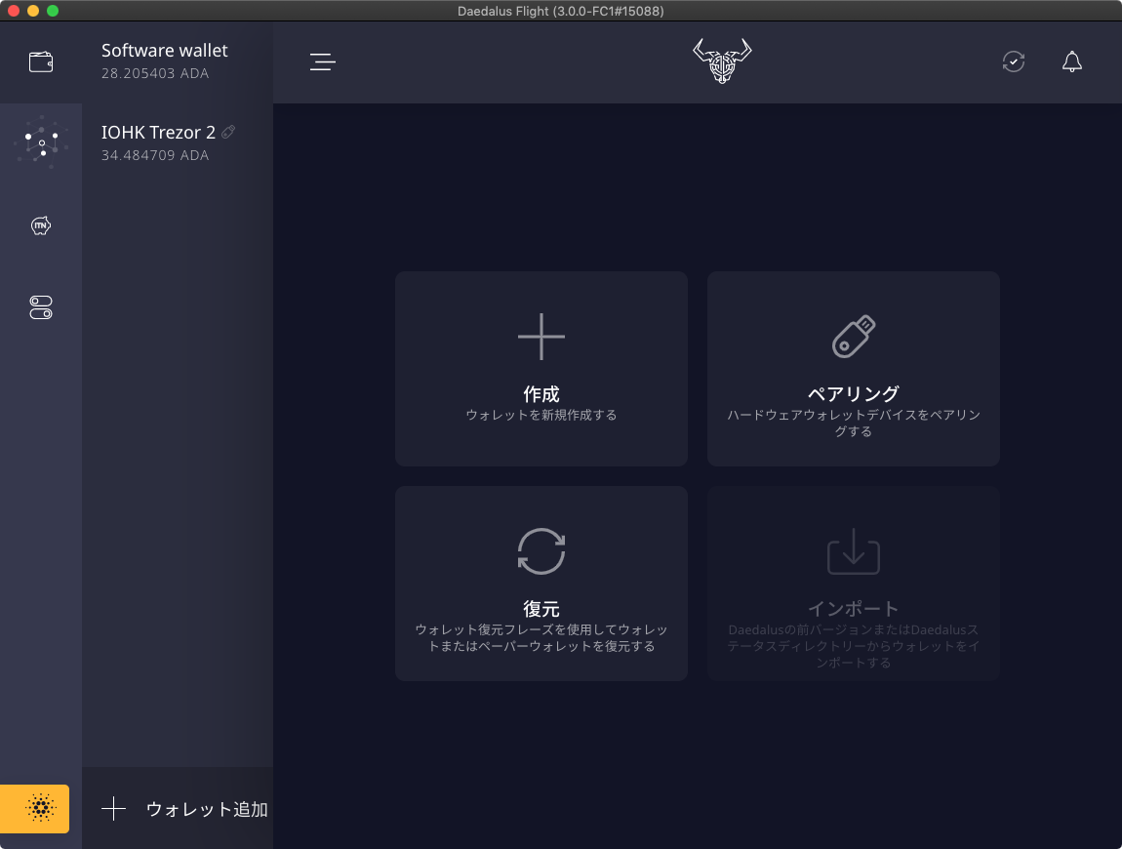
Task: Choose the 作成 create wallet card
Action: point(541,369)
